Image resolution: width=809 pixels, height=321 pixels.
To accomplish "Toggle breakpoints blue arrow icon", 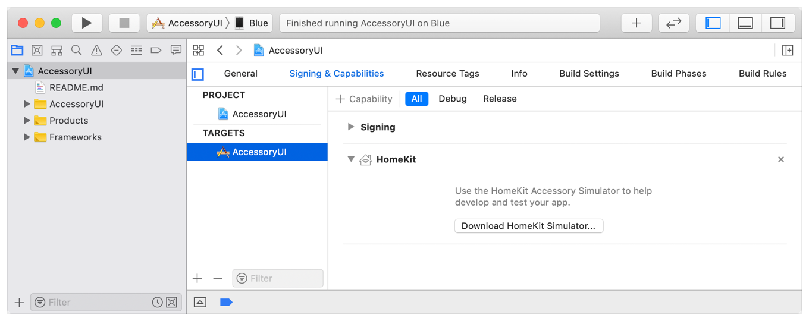I will coord(226,303).
